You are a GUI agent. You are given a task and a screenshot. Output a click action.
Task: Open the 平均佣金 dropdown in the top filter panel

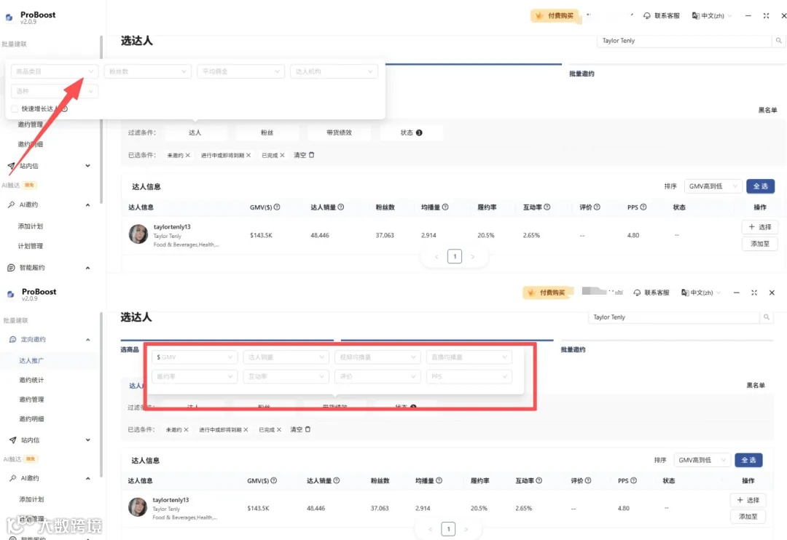[x=241, y=72]
